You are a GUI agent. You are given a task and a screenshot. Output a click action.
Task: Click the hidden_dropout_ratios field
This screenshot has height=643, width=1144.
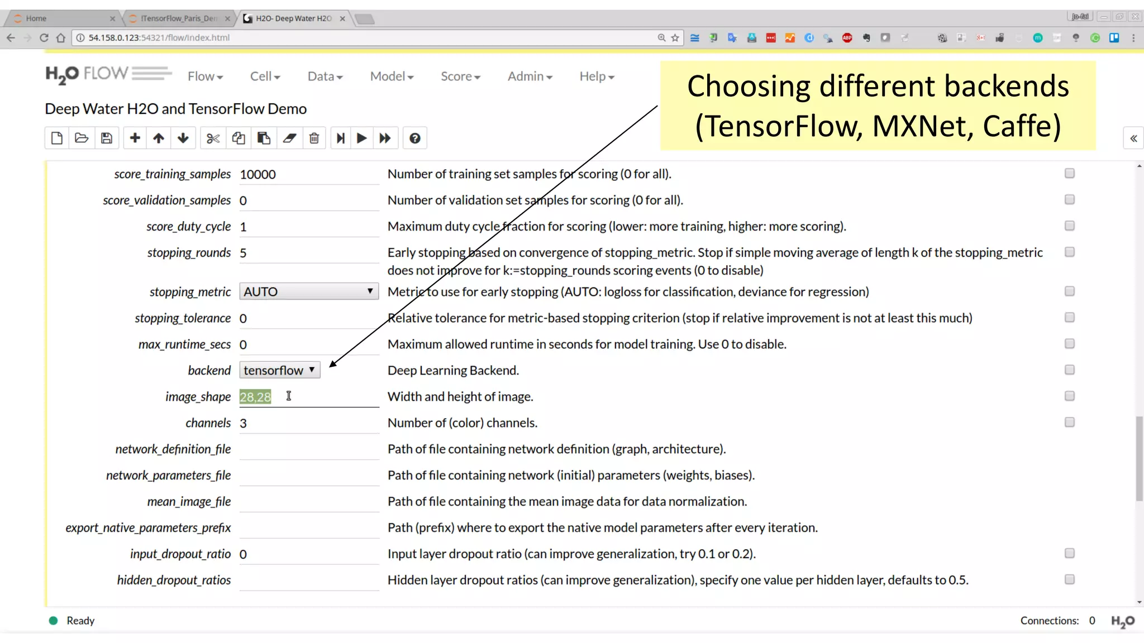(x=309, y=580)
